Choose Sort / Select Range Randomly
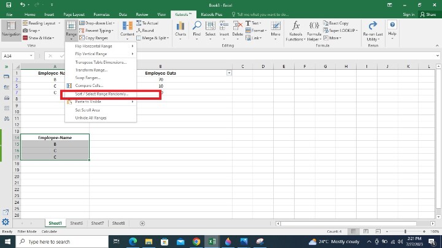Screen dimensions: 442x248 click(x=101, y=94)
